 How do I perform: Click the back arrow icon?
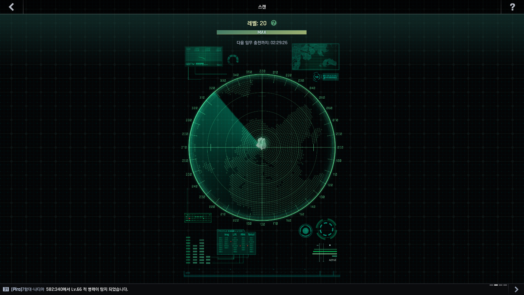(x=11, y=7)
